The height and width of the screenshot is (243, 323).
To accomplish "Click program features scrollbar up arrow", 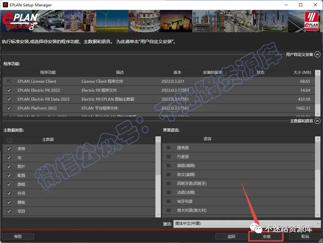I will coord(318,72).
